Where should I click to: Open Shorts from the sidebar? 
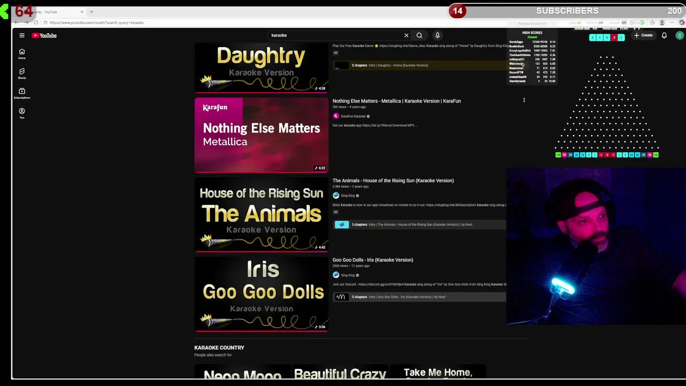(22, 73)
